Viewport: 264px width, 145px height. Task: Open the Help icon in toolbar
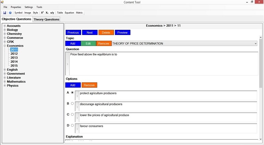(10, 13)
